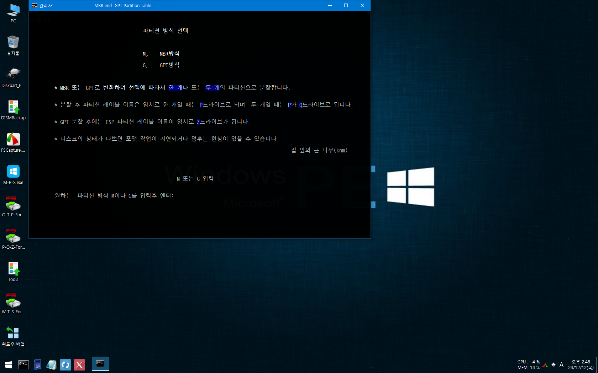598x373 pixels.
Task: Launch command prompt pinned on taskbar
Action: [x=23, y=365]
